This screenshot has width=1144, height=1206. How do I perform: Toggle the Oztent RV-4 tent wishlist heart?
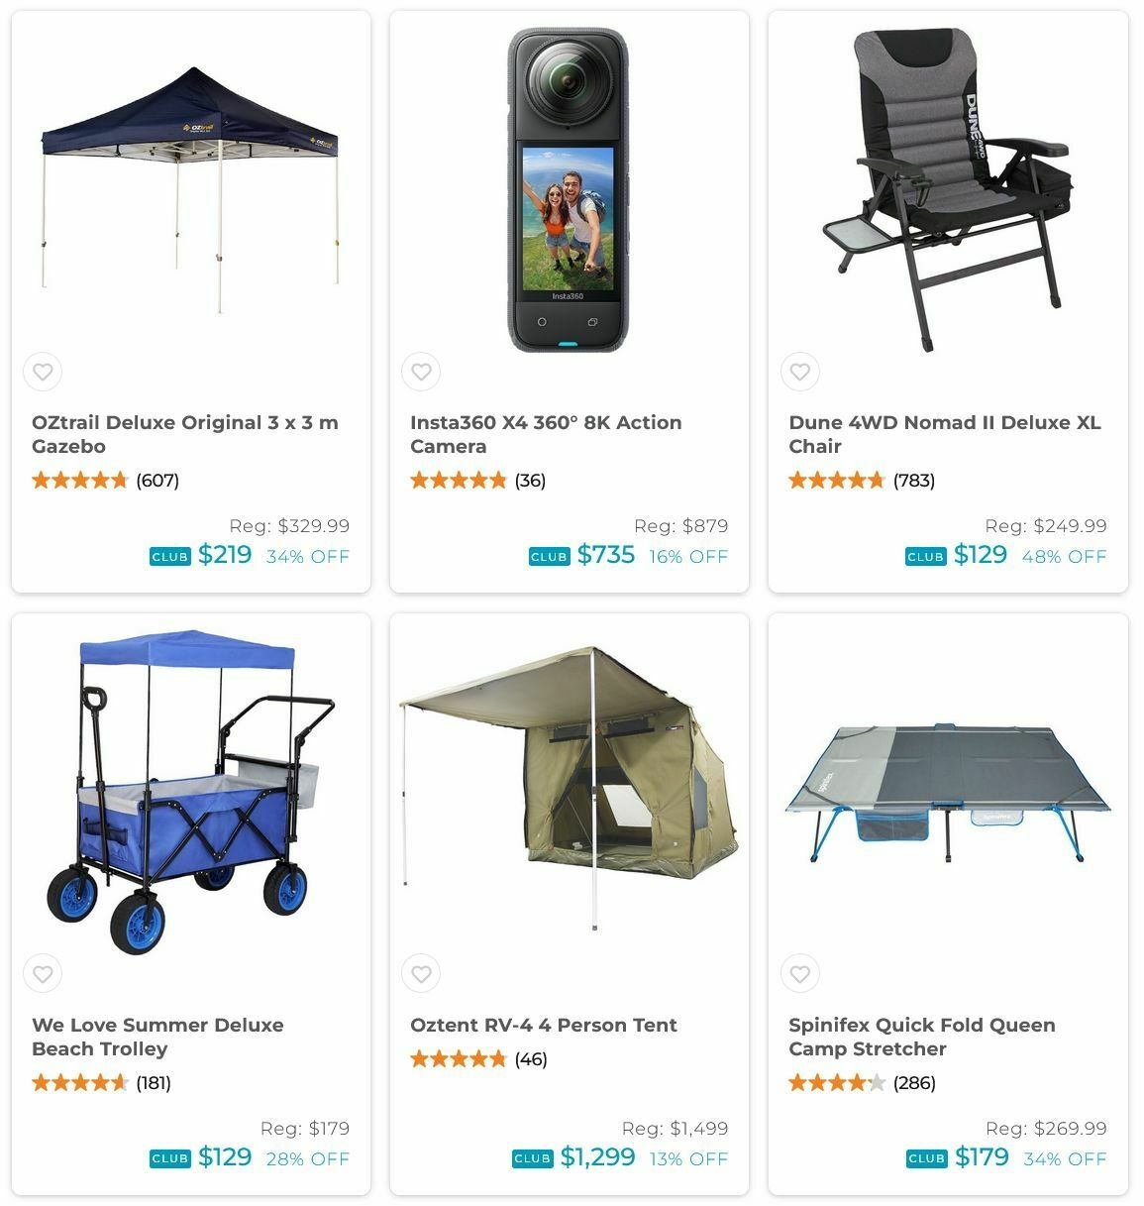coord(421,974)
